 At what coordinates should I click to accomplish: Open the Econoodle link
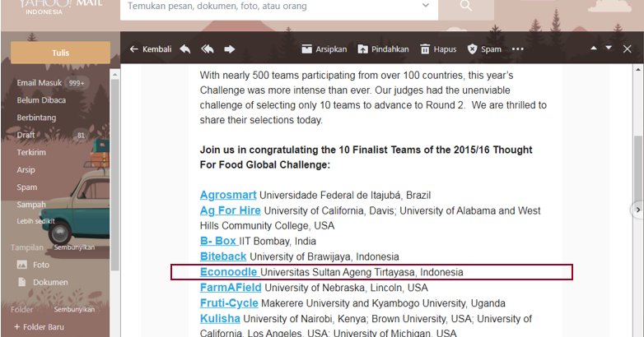pos(230,272)
